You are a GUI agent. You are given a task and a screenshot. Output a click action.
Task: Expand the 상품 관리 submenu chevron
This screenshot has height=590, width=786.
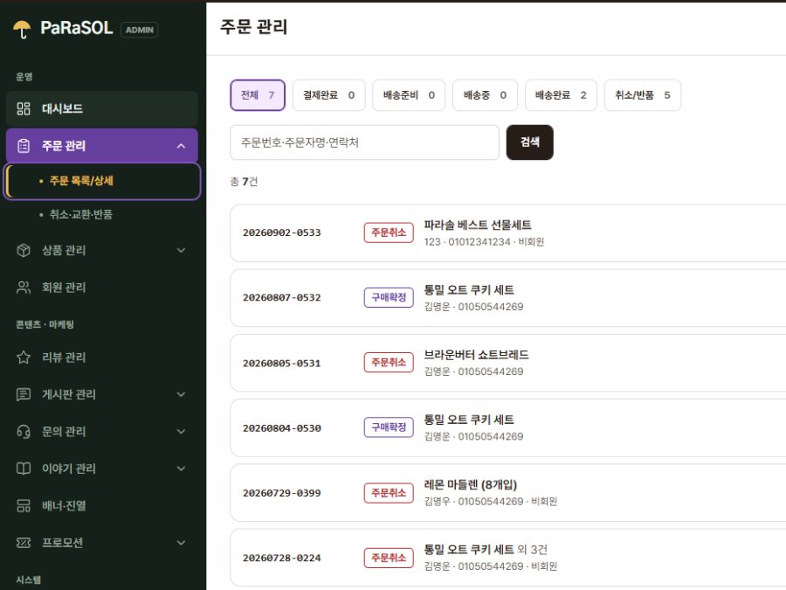click(181, 250)
